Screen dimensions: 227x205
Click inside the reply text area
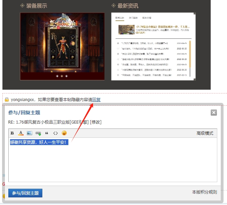point(113,160)
